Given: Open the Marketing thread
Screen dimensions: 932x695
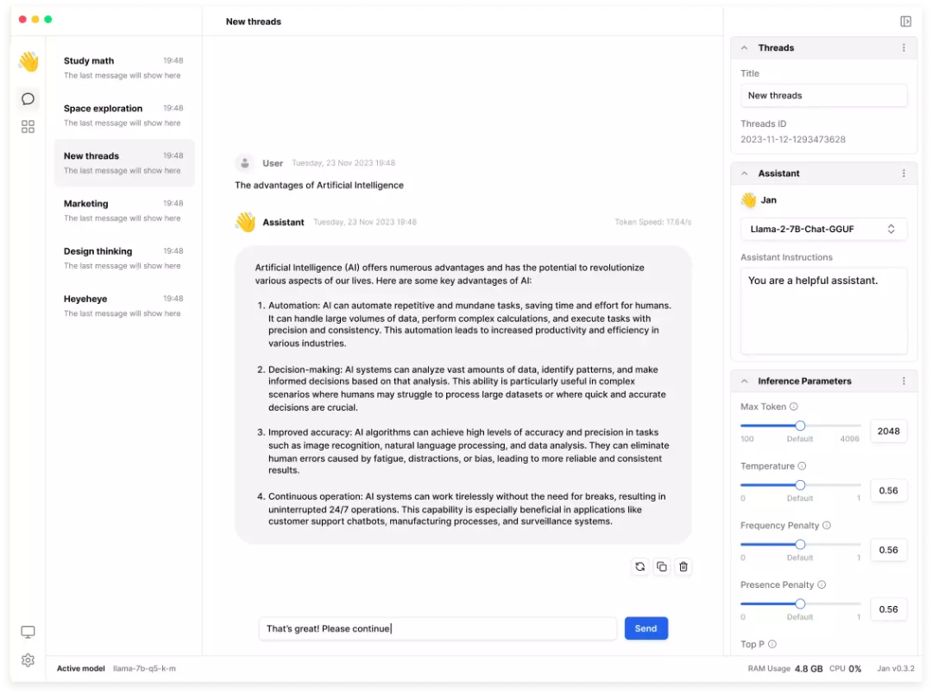Looking at the screenshot, I should [x=123, y=210].
